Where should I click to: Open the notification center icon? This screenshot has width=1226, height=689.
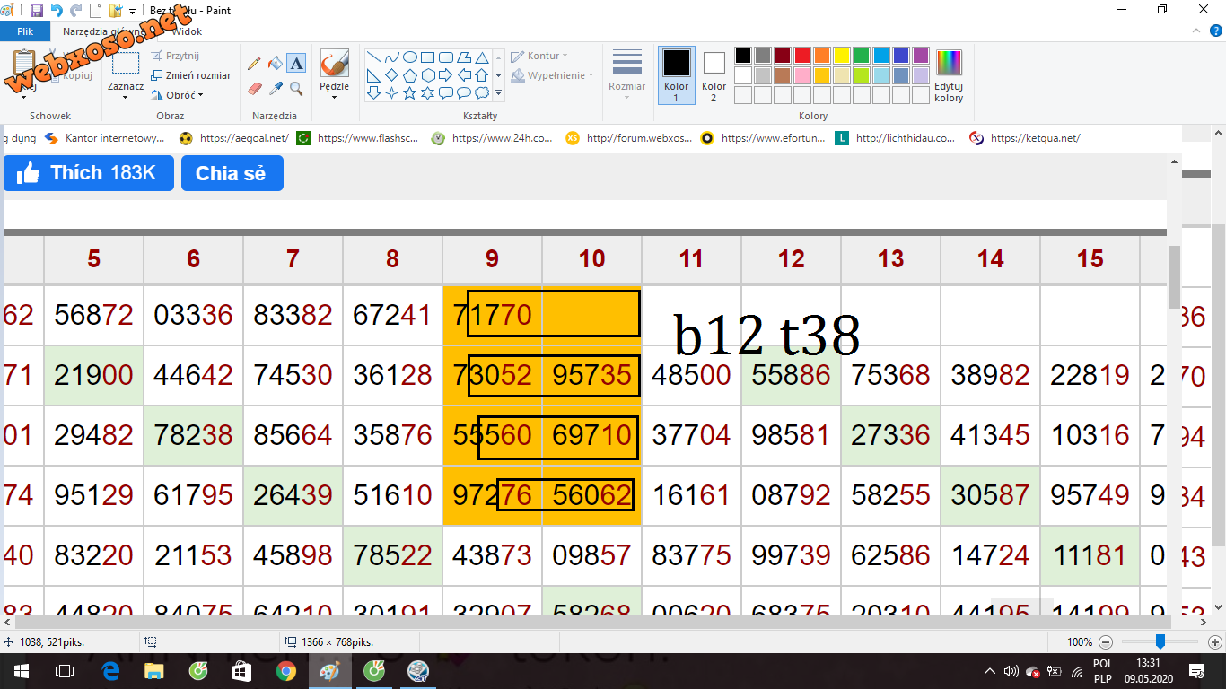pyautogui.click(x=1195, y=671)
